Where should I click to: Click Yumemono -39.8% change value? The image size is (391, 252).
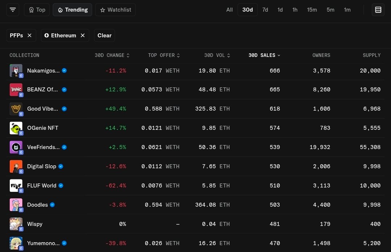click(x=116, y=243)
